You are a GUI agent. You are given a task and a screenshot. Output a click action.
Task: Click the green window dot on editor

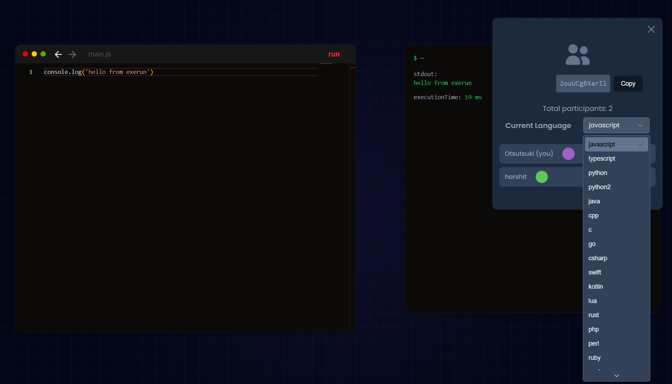[x=43, y=54]
